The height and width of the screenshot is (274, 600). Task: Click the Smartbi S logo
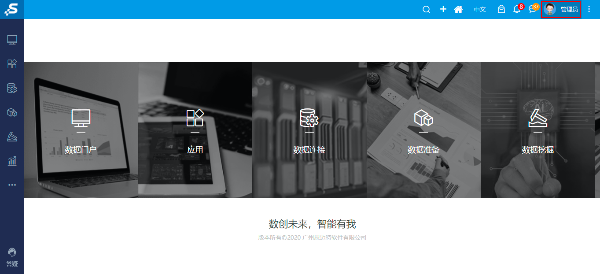[12, 9]
